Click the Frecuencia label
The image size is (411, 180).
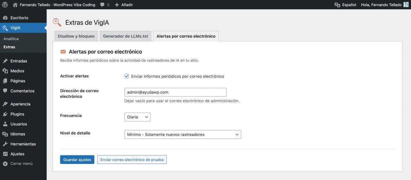tap(71, 116)
